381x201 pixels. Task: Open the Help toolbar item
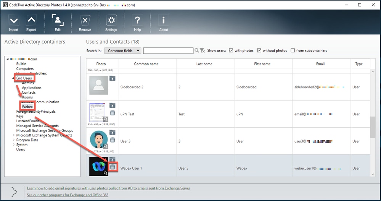[x=137, y=23]
